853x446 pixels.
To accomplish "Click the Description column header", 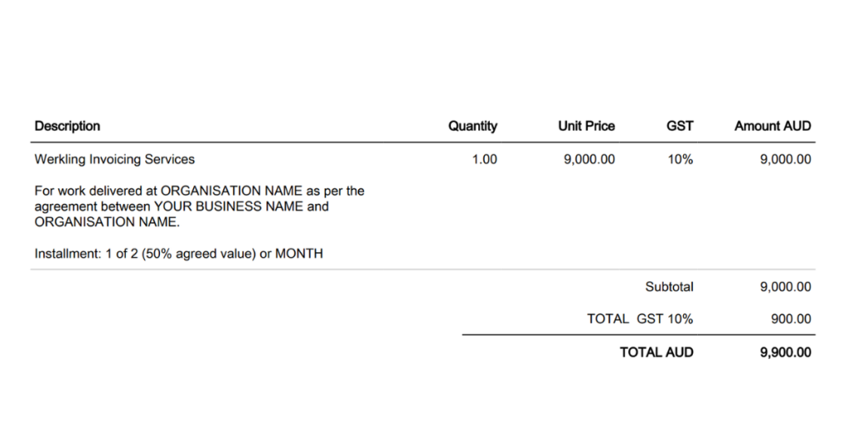I will click(x=67, y=126).
